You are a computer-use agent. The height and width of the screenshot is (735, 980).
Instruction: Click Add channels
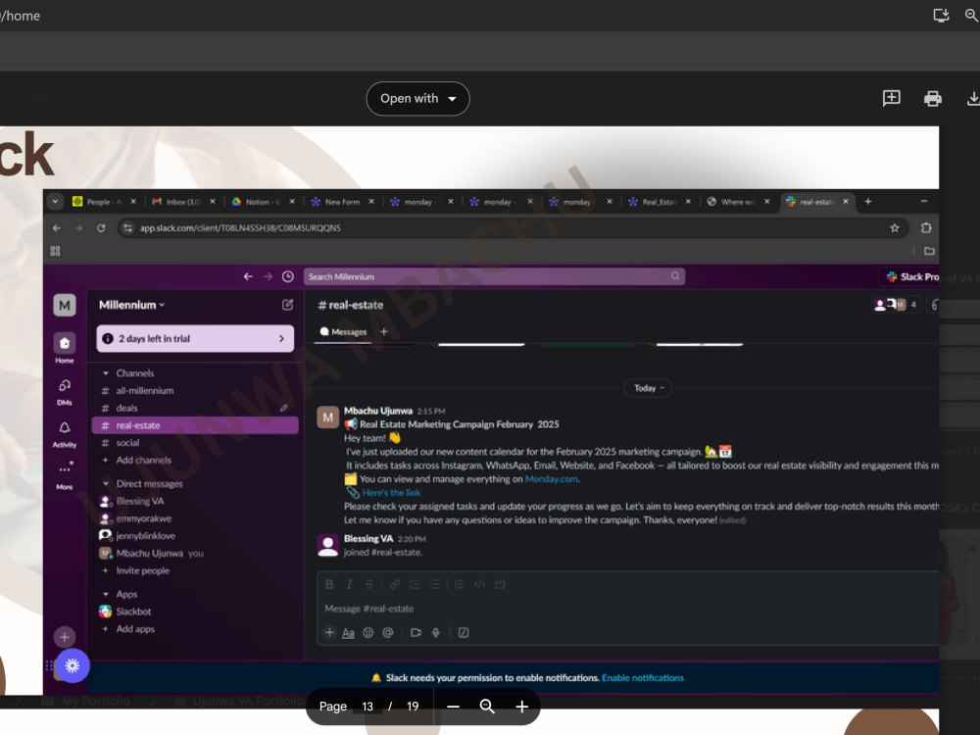pyautogui.click(x=143, y=460)
